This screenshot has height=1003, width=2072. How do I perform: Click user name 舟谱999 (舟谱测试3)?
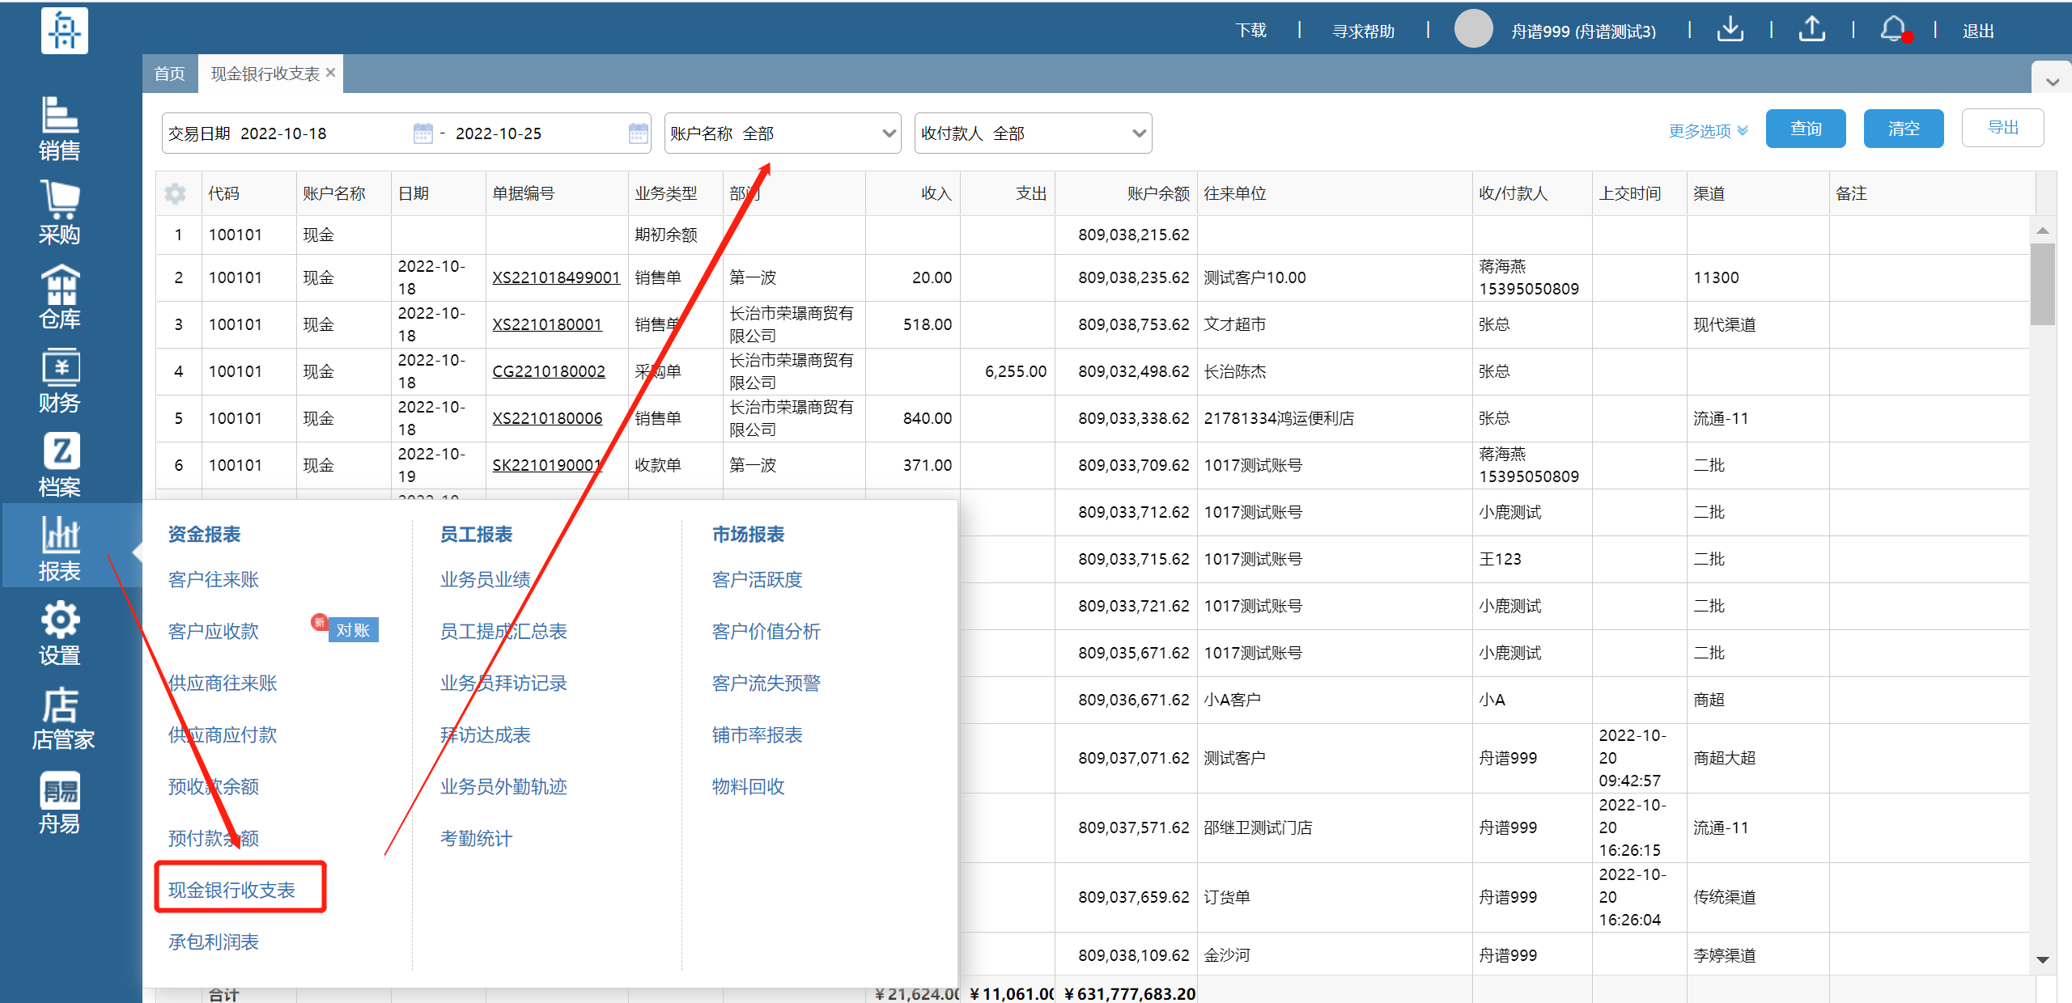click(1583, 31)
